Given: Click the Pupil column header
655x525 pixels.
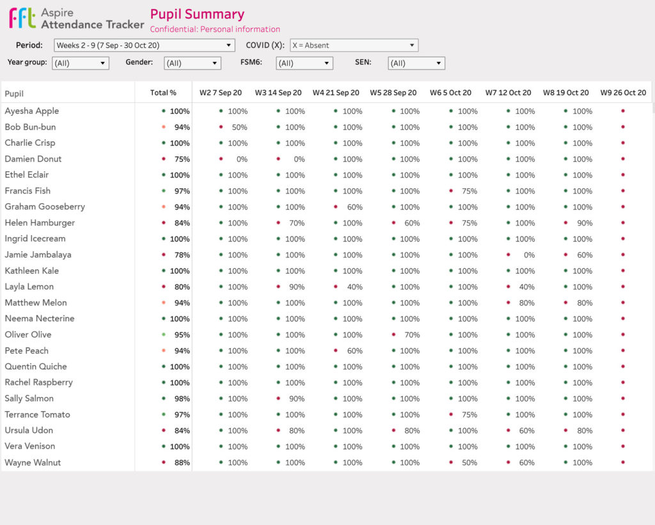Looking at the screenshot, I should [14, 93].
